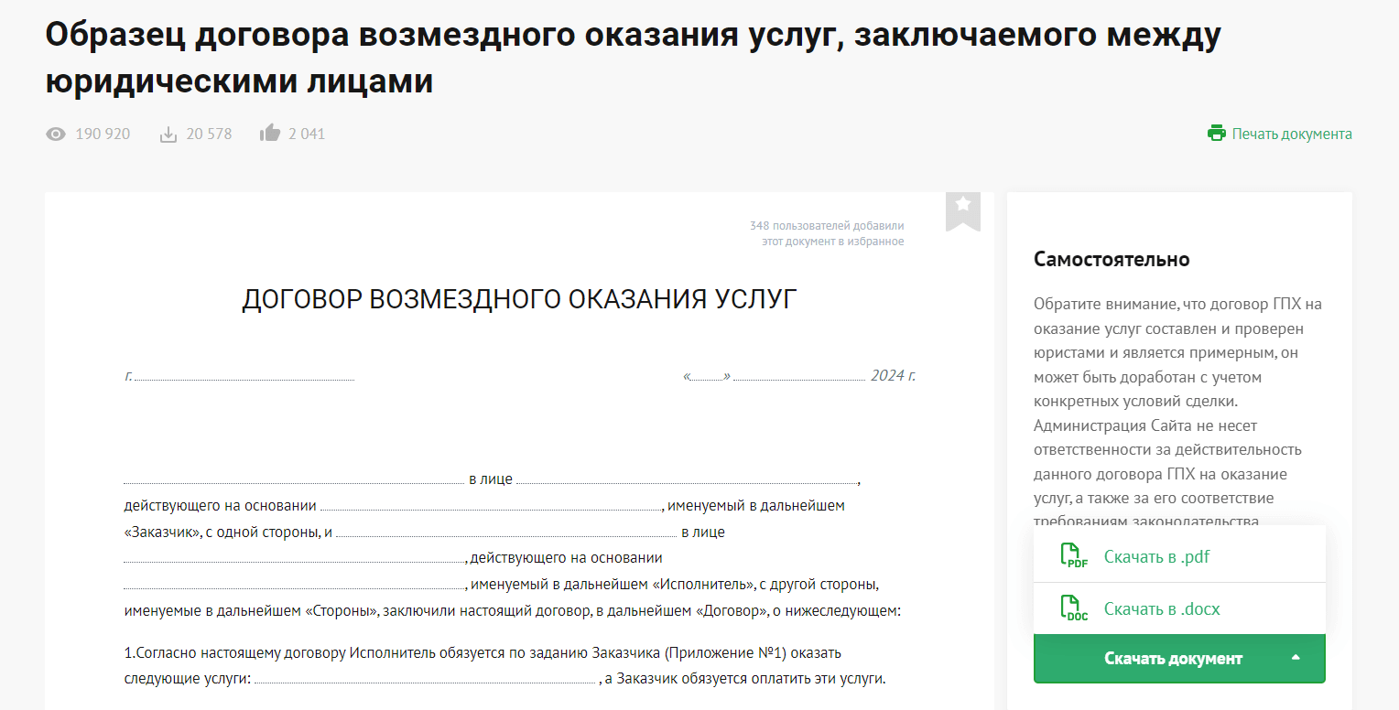Select Скачать в .pdf option
Screen dimensions: 1399x710
pyautogui.click(x=1157, y=556)
